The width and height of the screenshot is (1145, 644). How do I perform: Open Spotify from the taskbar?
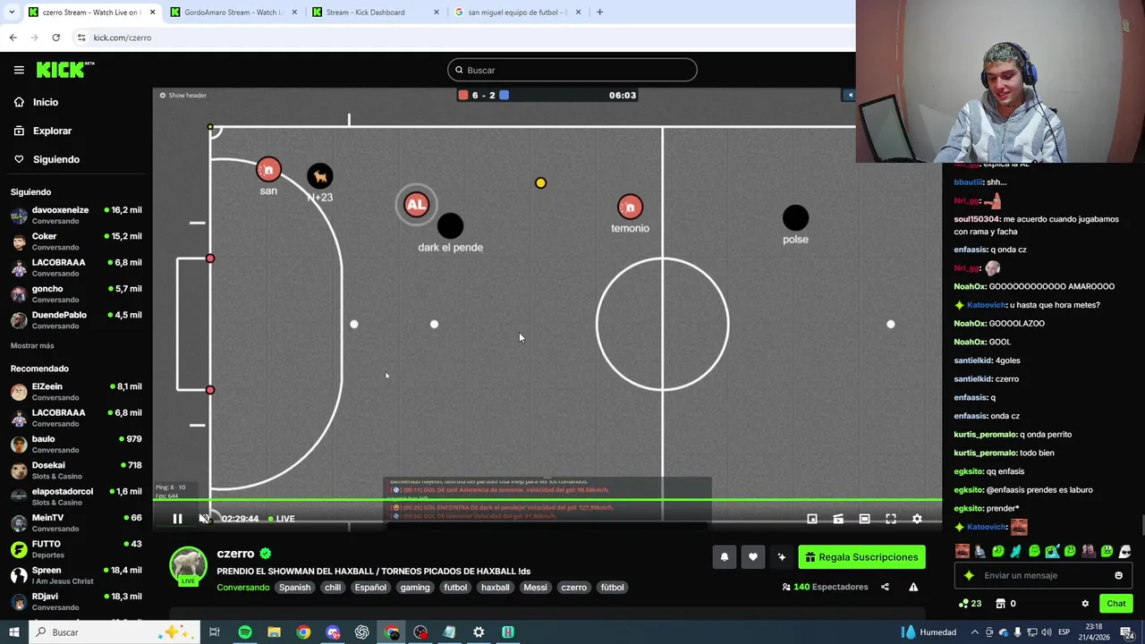244,632
